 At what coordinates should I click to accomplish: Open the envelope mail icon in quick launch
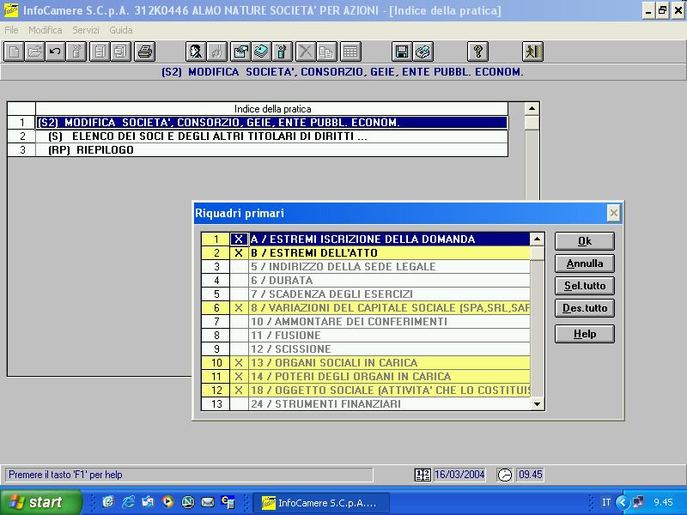tap(208, 502)
